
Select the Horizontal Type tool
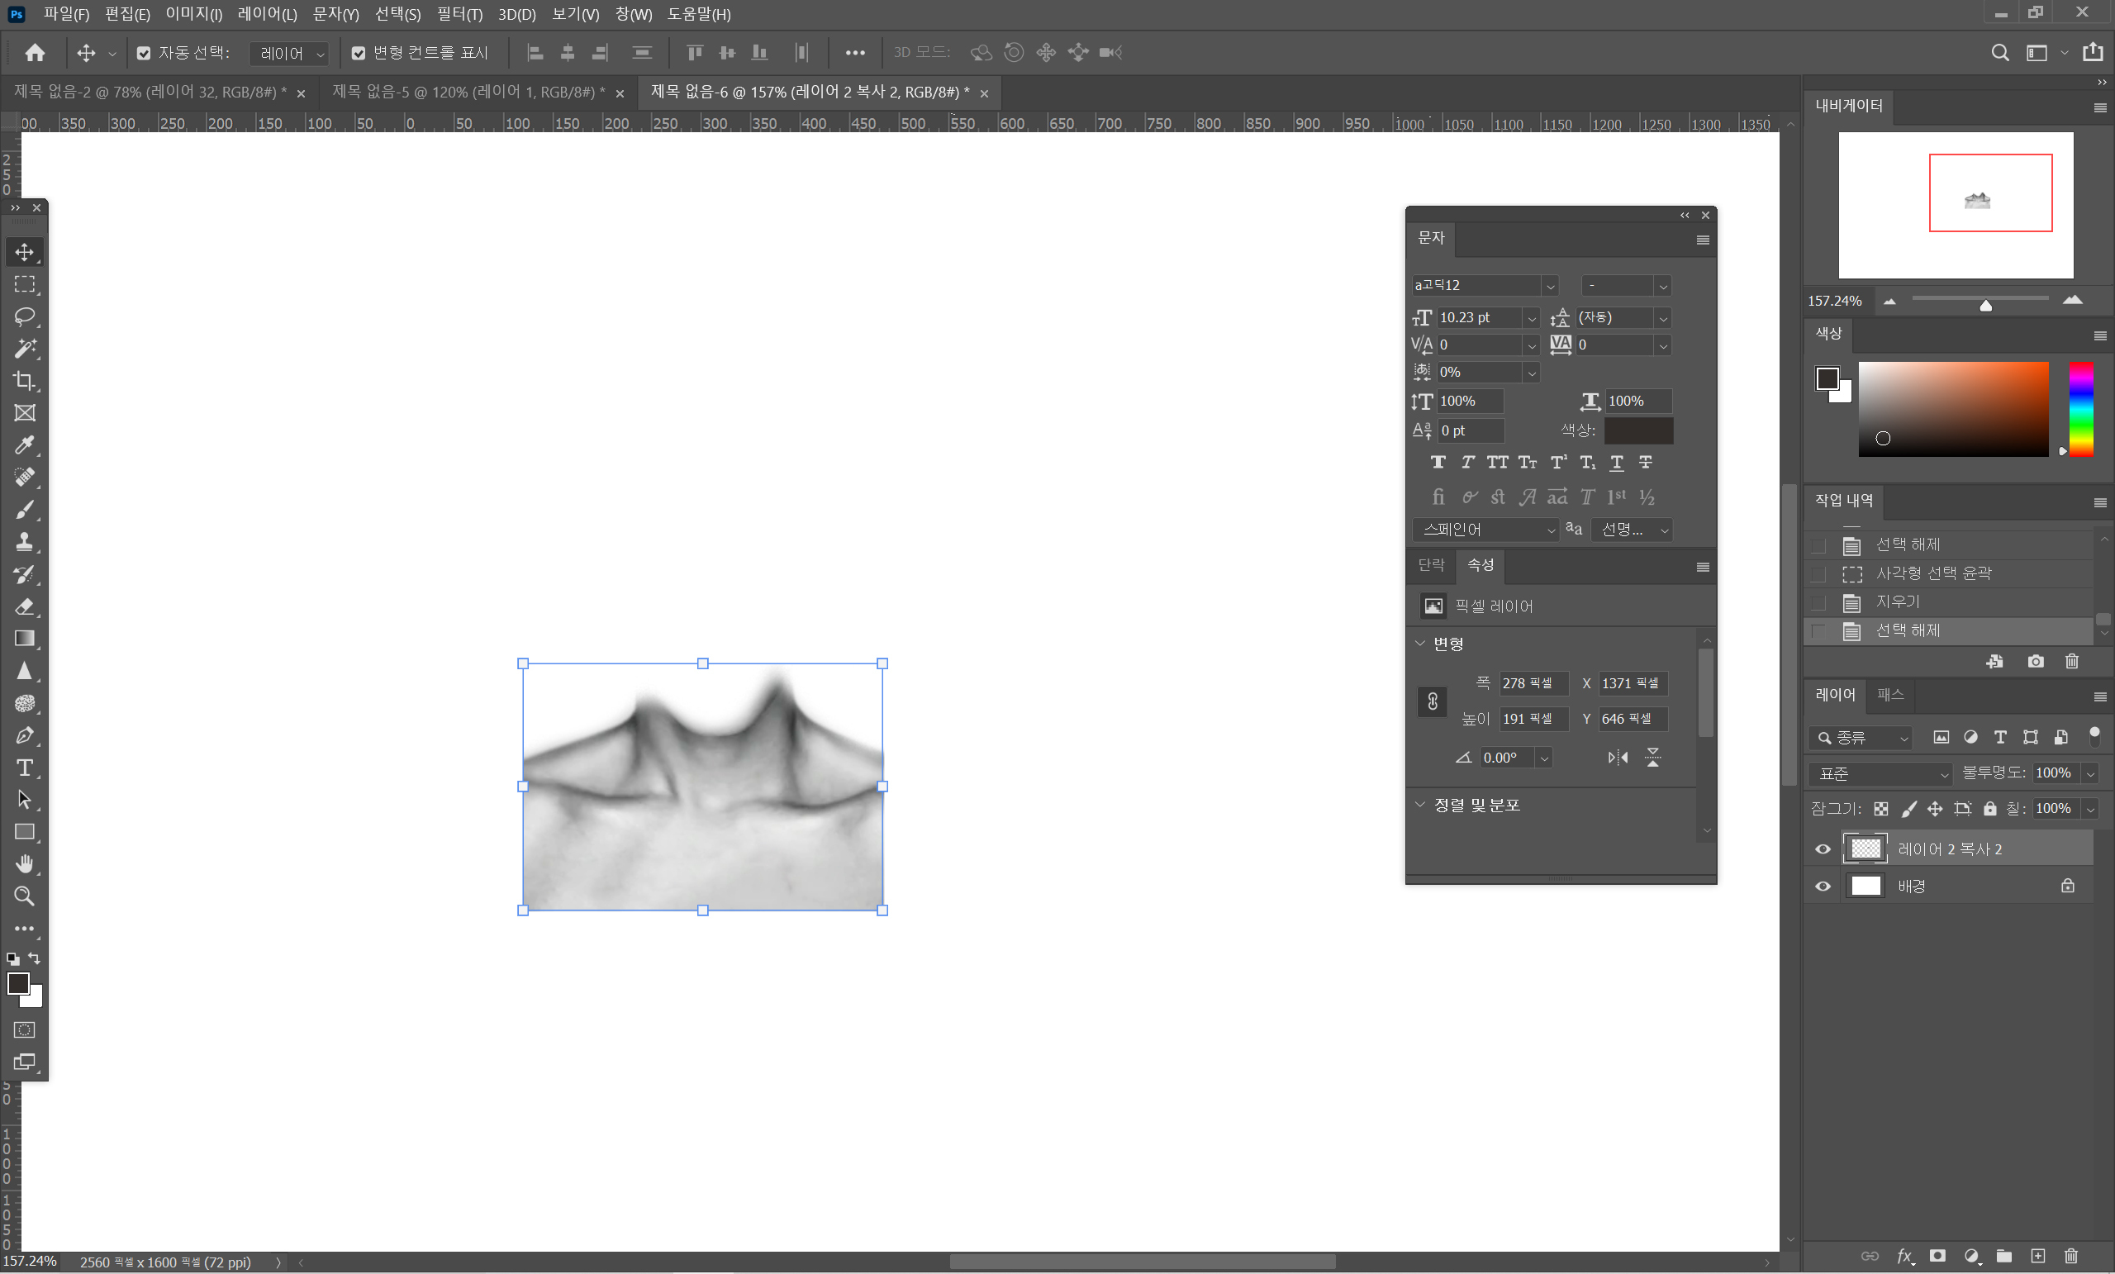coord(24,768)
